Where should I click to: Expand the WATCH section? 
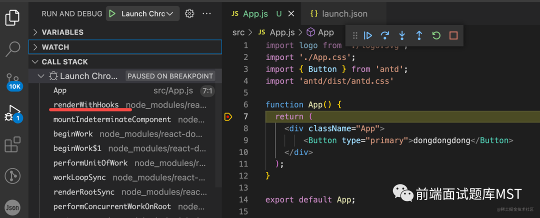point(125,47)
